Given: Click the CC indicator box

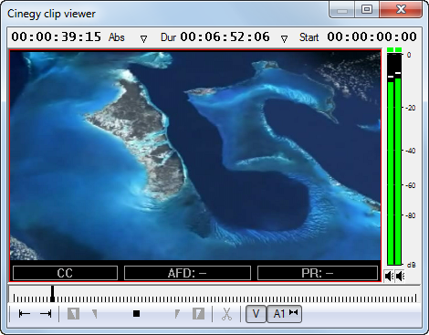Looking at the screenshot, I should point(65,273).
